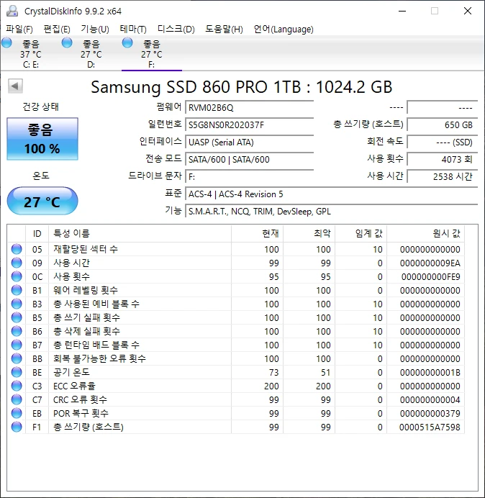This screenshot has width=485, height=498.
Task: Select the CRC 오류 횟수 attribute name
Action: [x=80, y=399]
